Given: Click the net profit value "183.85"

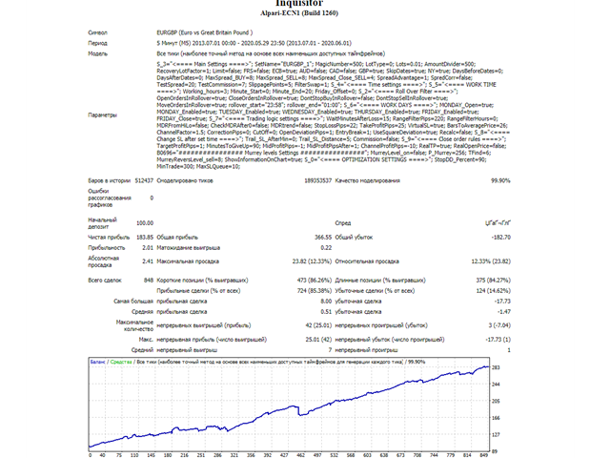Looking at the screenshot, I should (145, 238).
